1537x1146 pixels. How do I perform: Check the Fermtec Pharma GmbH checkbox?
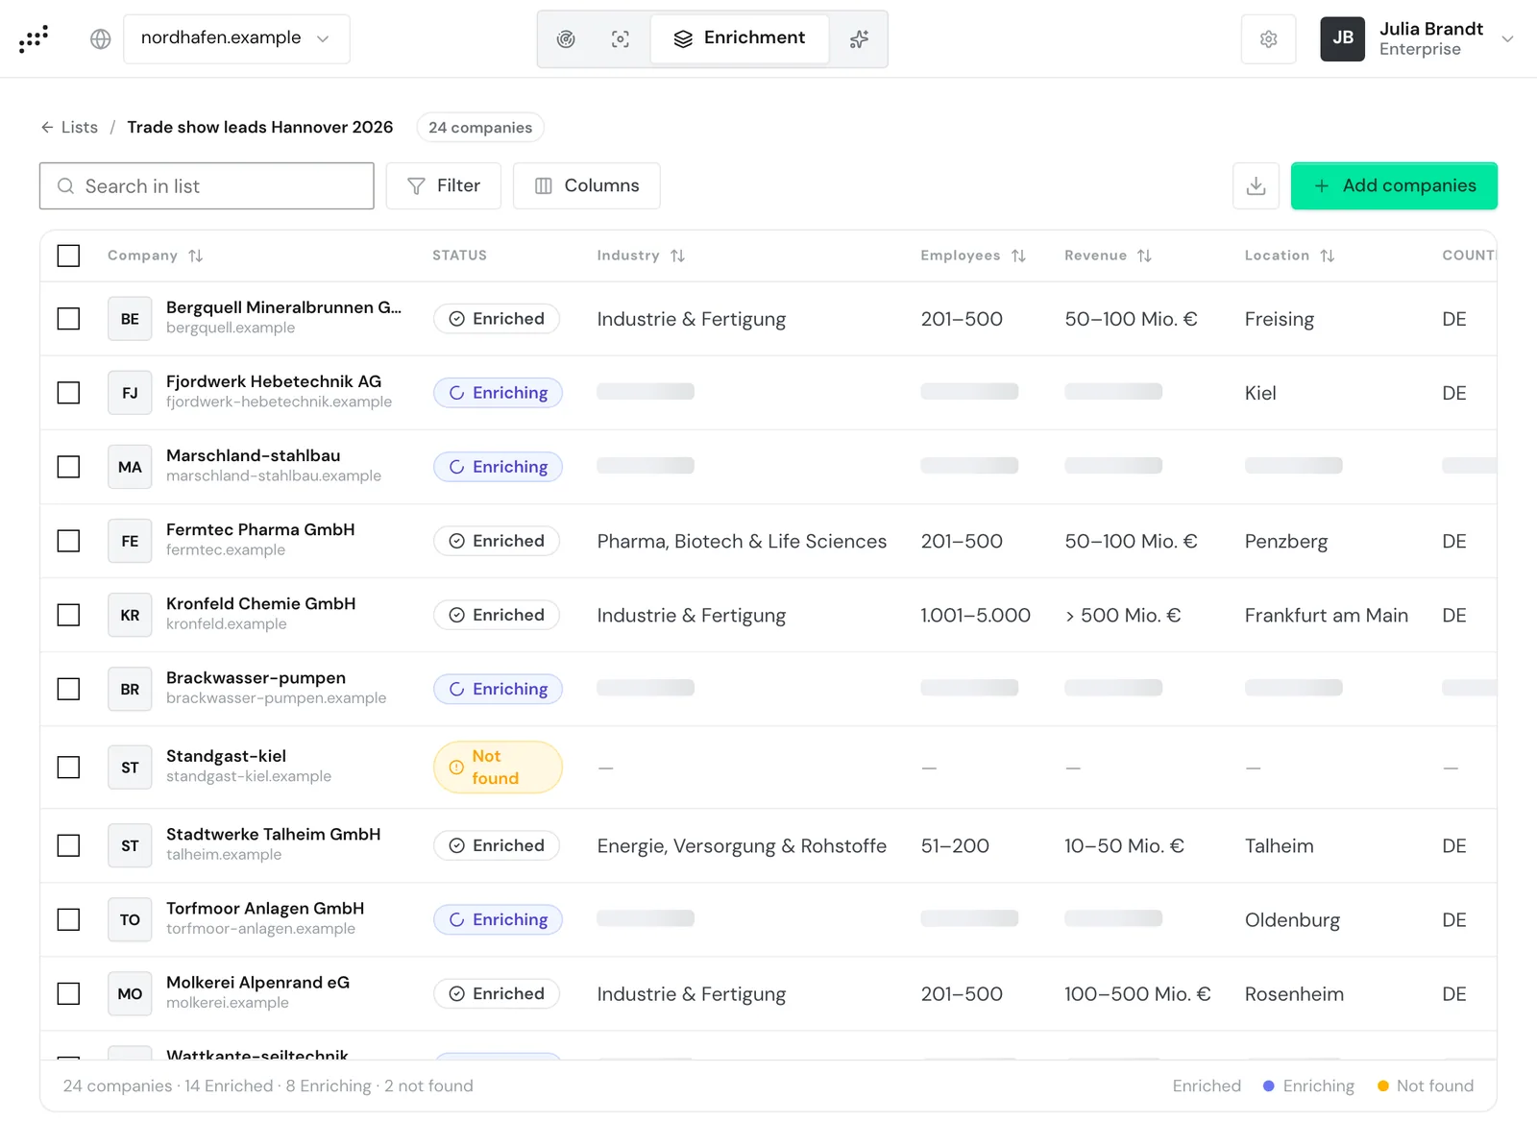click(68, 541)
